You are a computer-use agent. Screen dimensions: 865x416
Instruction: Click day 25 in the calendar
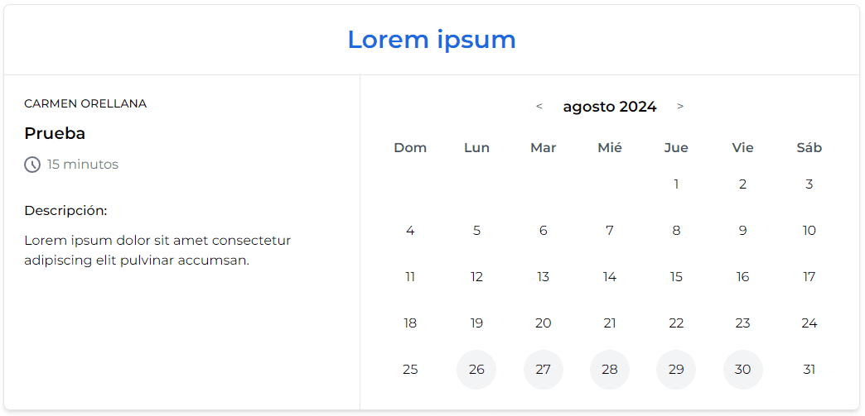tap(410, 370)
